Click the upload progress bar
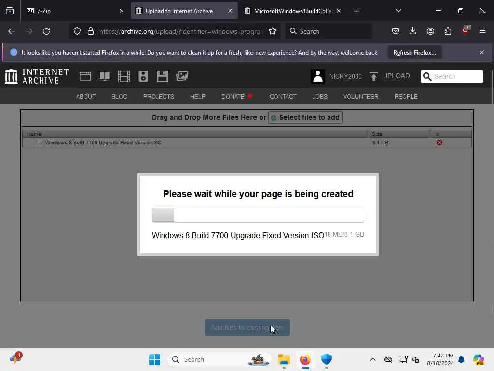Viewport: 494px width, 371px height. 258,215
